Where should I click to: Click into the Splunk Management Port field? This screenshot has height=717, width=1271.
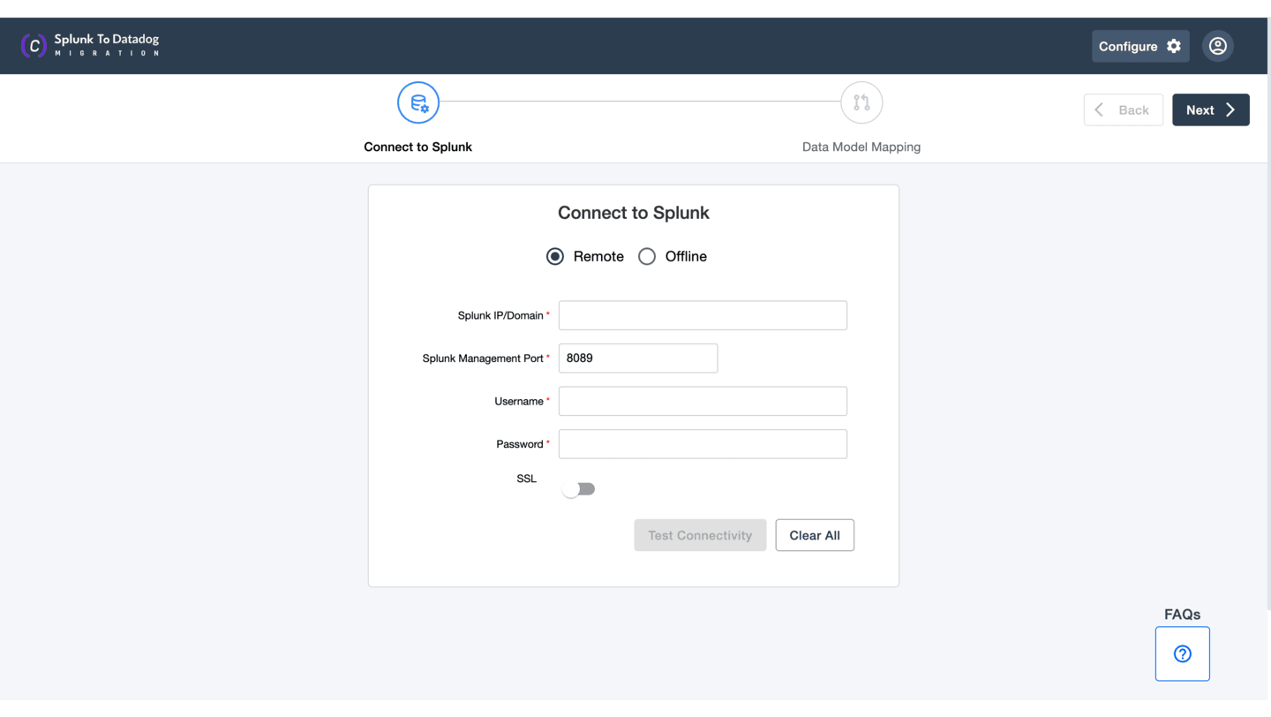(x=638, y=358)
